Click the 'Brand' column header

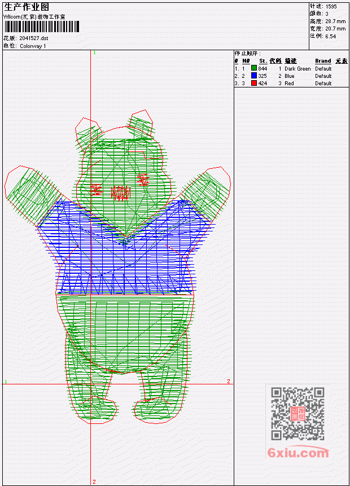(323, 61)
